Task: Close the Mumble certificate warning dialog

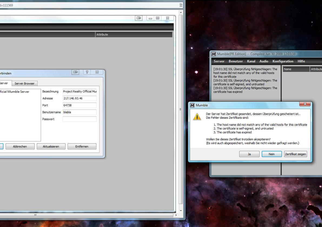Action: pyautogui.click(x=305, y=104)
